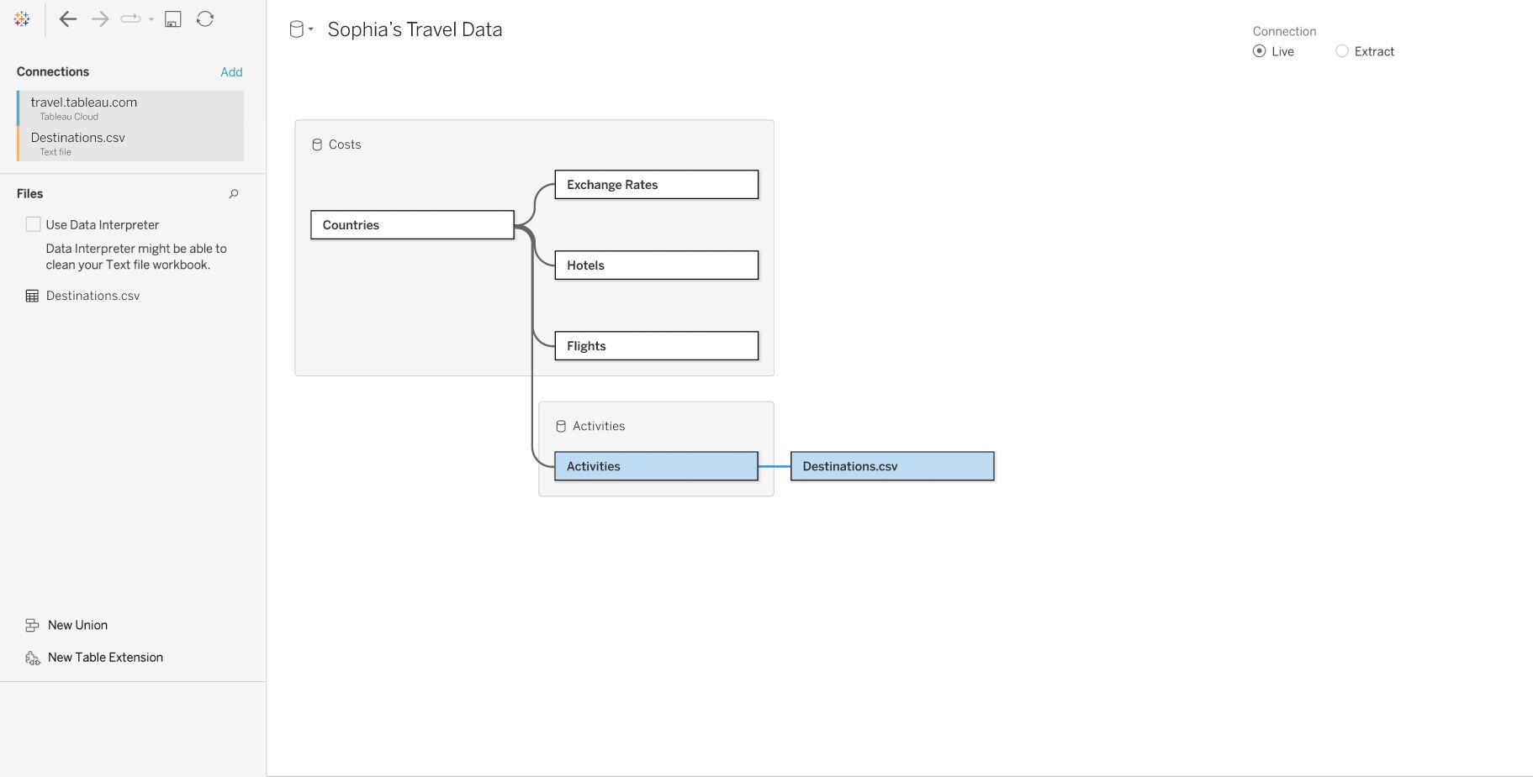Select the Hotels table

click(657, 265)
